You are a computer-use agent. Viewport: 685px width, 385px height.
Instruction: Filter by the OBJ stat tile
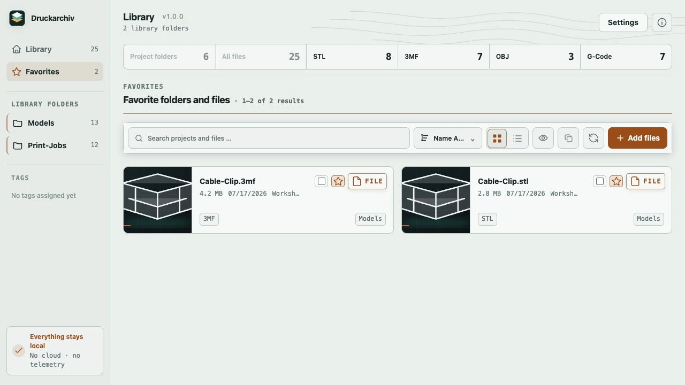535,57
